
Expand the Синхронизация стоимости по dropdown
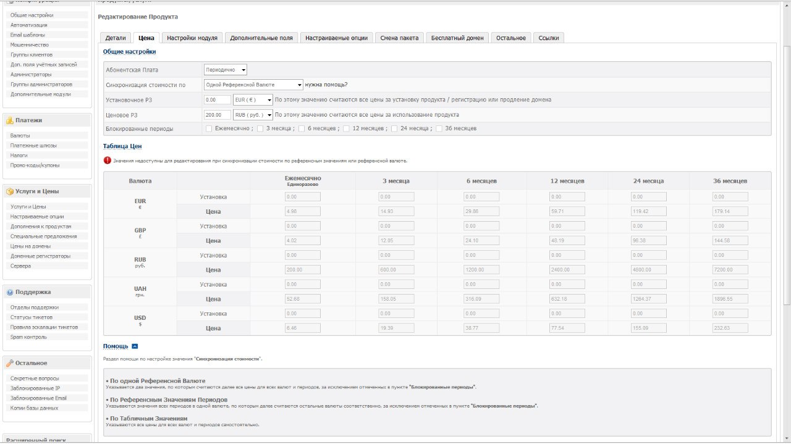point(253,85)
